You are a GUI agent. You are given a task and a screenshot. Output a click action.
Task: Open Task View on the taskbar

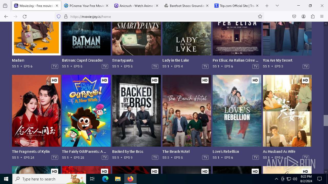coord(92,179)
